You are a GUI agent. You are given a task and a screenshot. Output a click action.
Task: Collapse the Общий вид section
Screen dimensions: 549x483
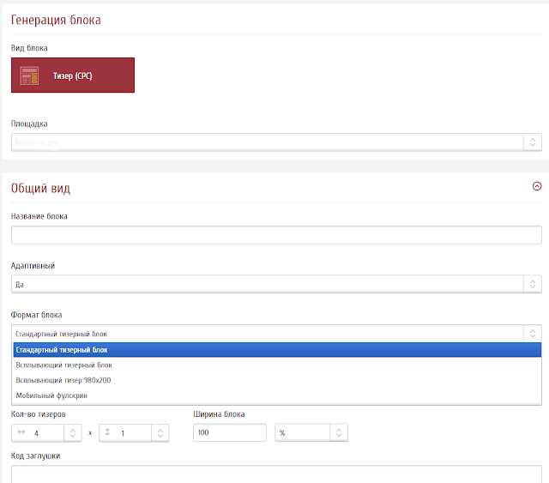(x=537, y=186)
